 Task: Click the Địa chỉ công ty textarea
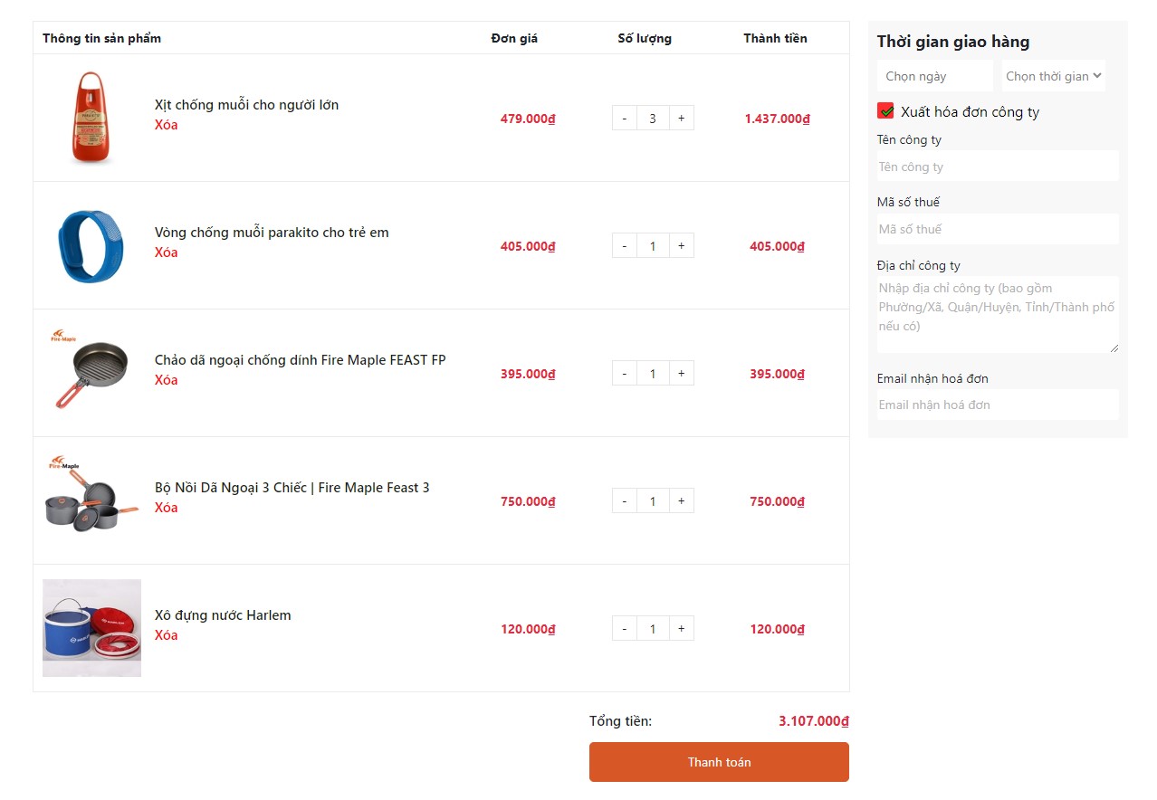pos(997,314)
